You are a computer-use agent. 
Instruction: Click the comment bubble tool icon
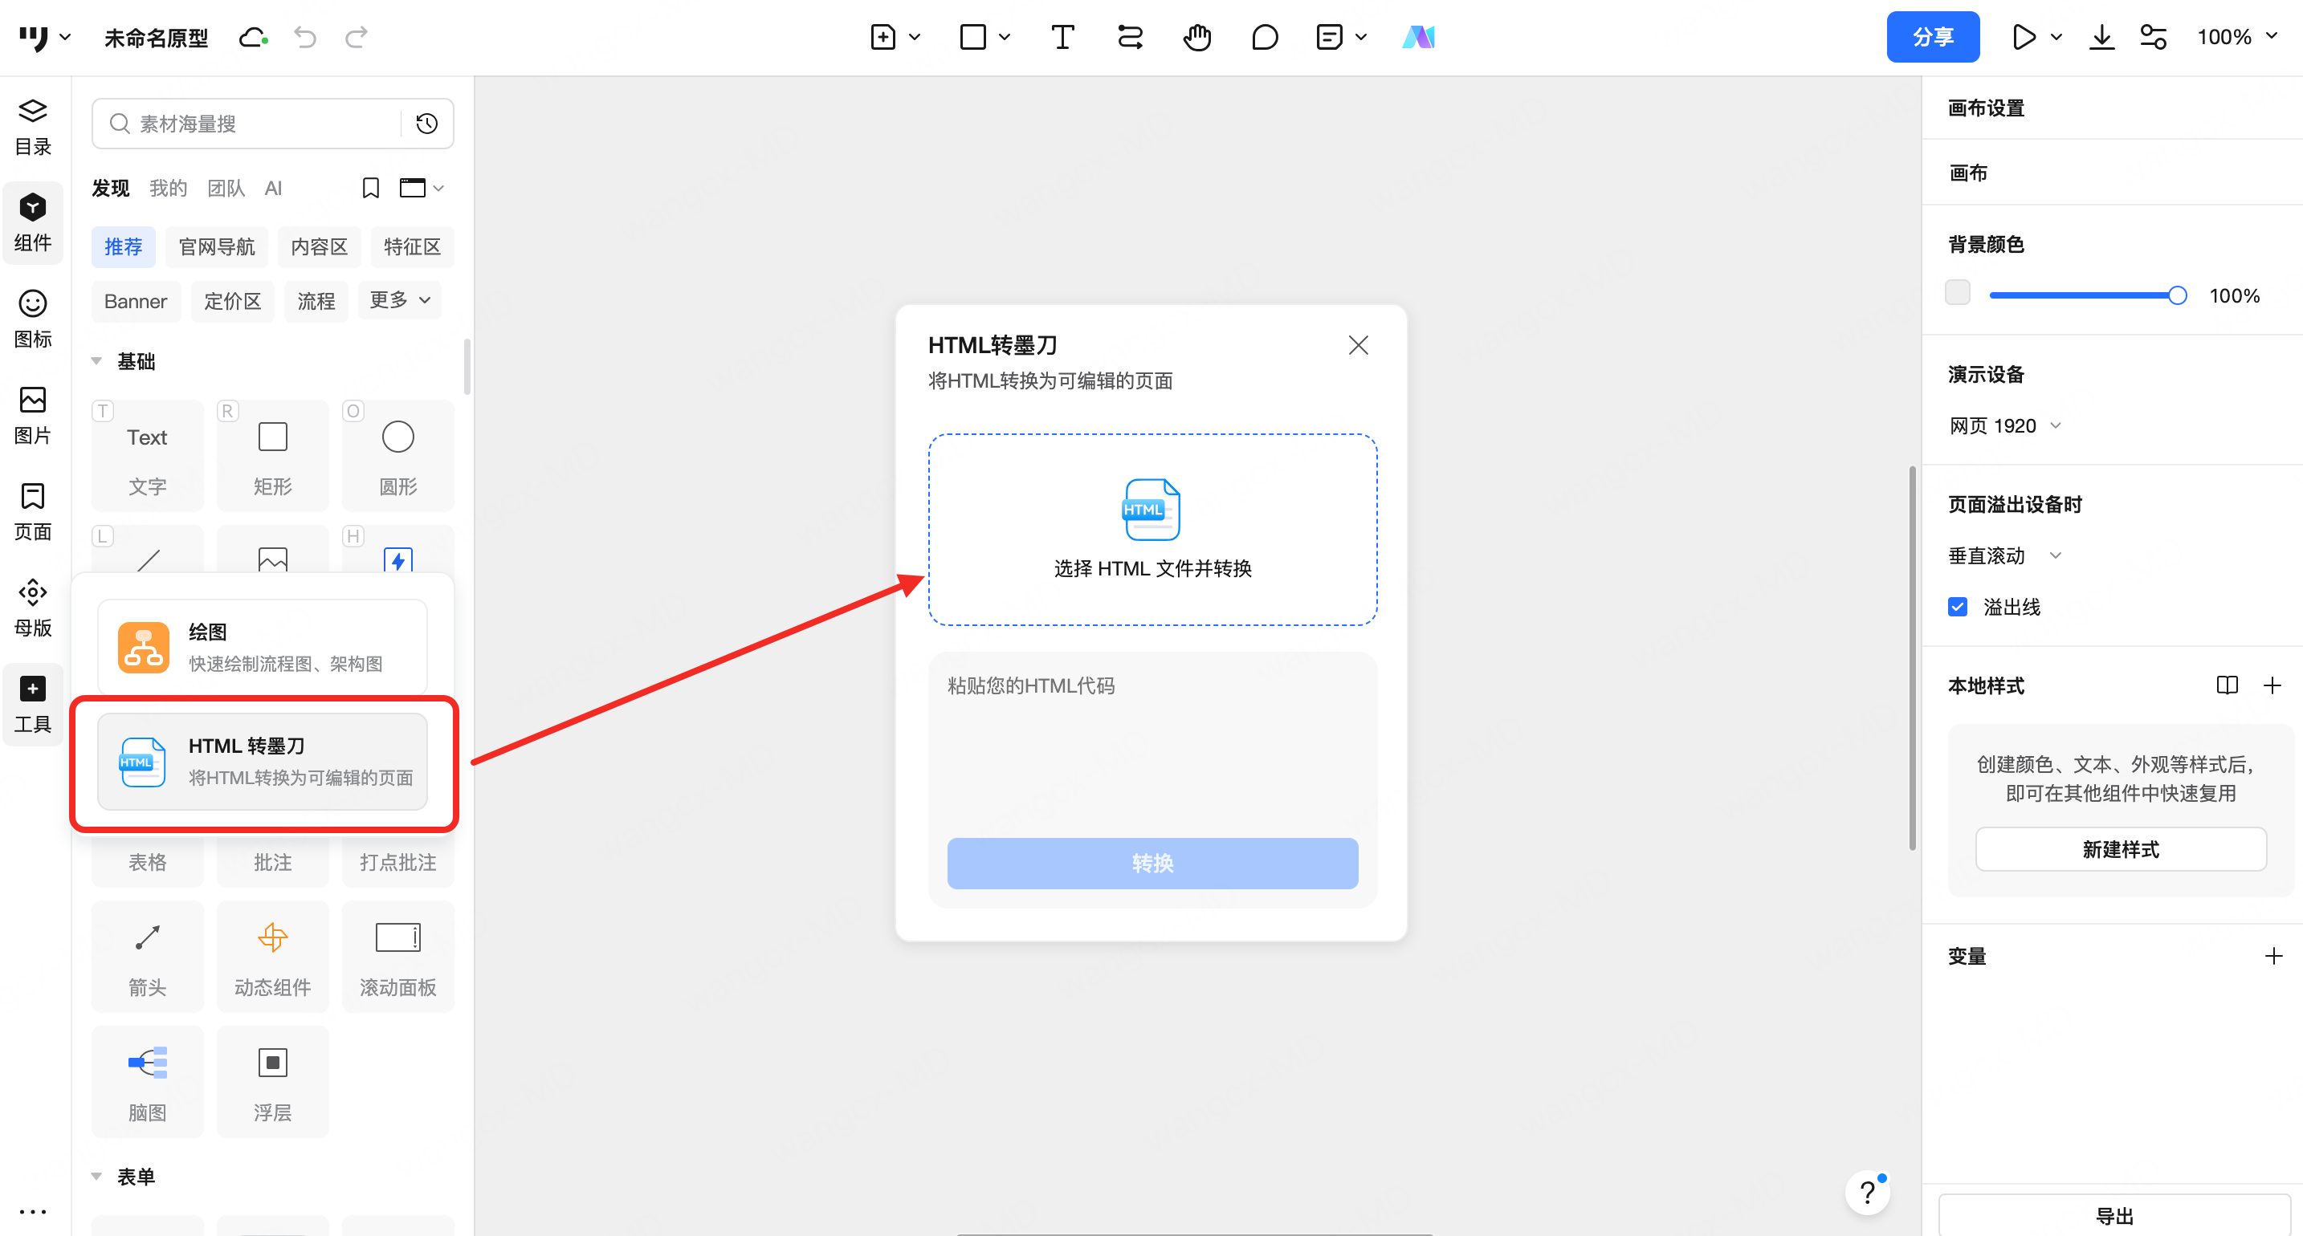point(1264,38)
